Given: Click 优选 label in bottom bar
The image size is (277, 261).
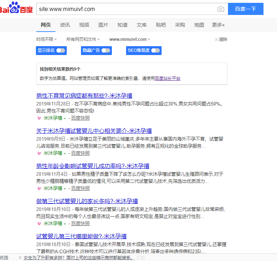Looking at the screenshot, I should point(4,258).
